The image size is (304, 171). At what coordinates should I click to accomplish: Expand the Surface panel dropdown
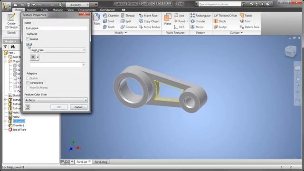[x=237, y=33]
